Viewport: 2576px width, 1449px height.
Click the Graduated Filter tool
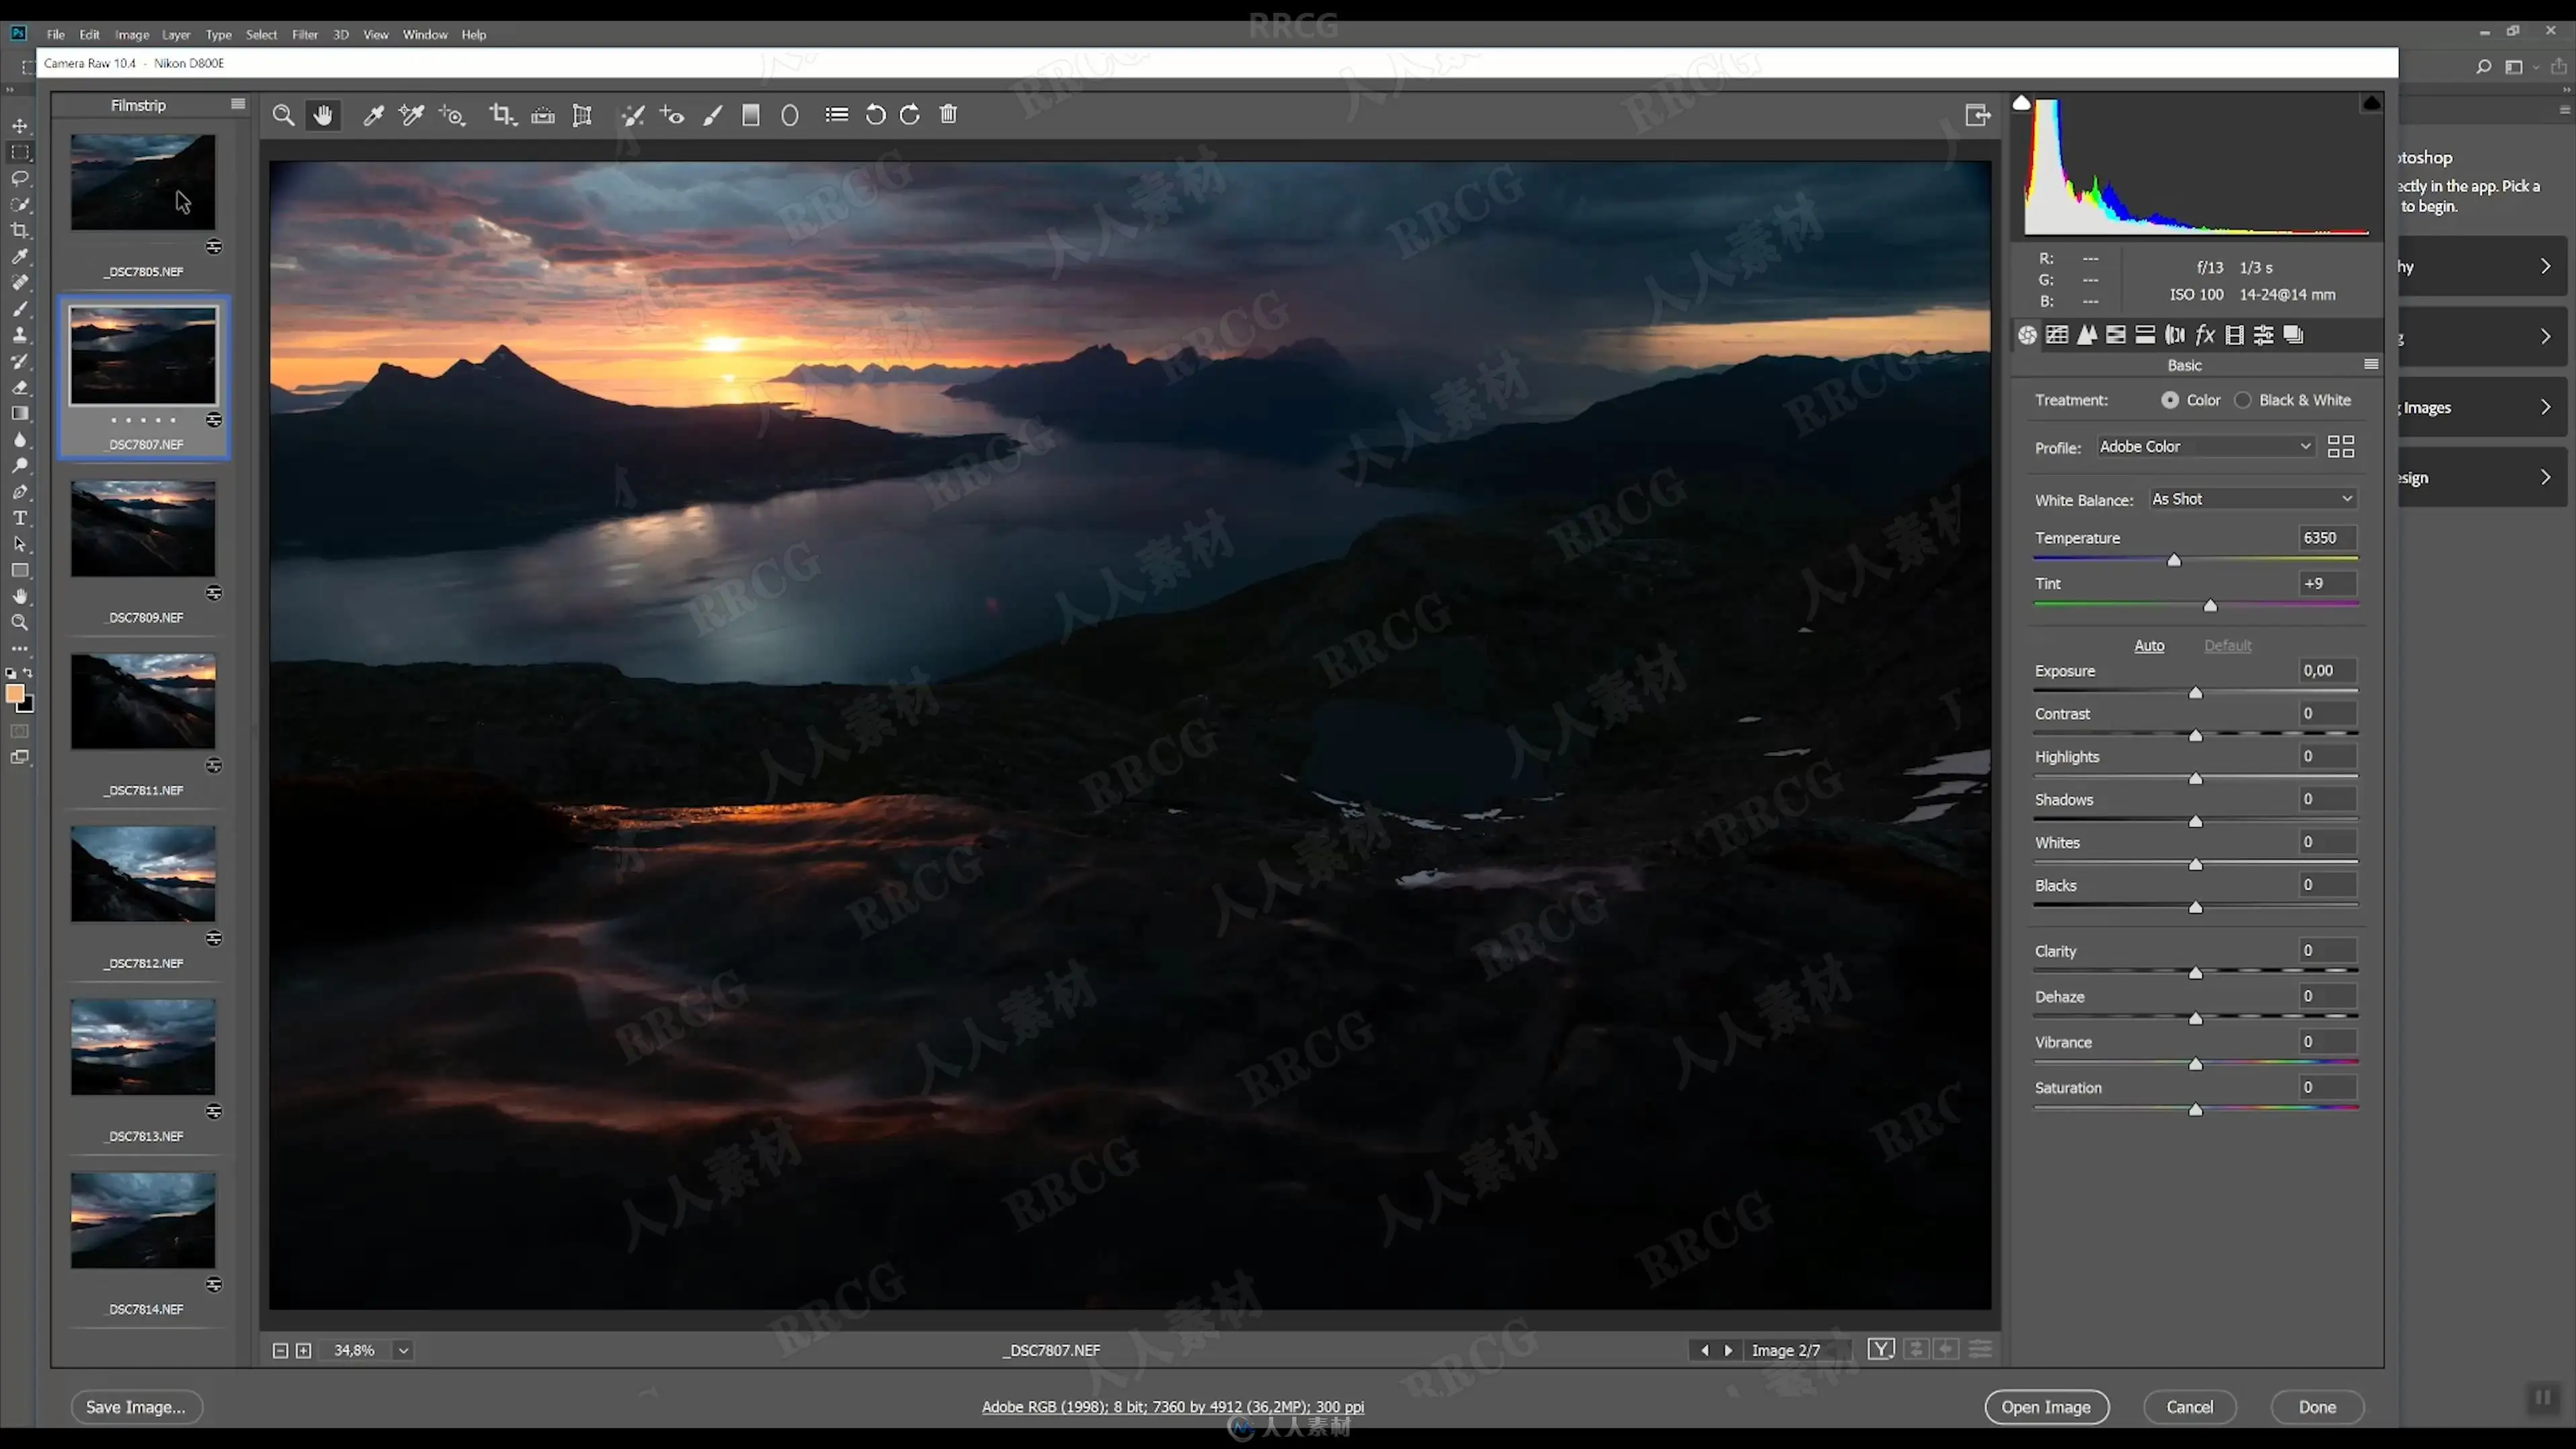click(x=751, y=115)
